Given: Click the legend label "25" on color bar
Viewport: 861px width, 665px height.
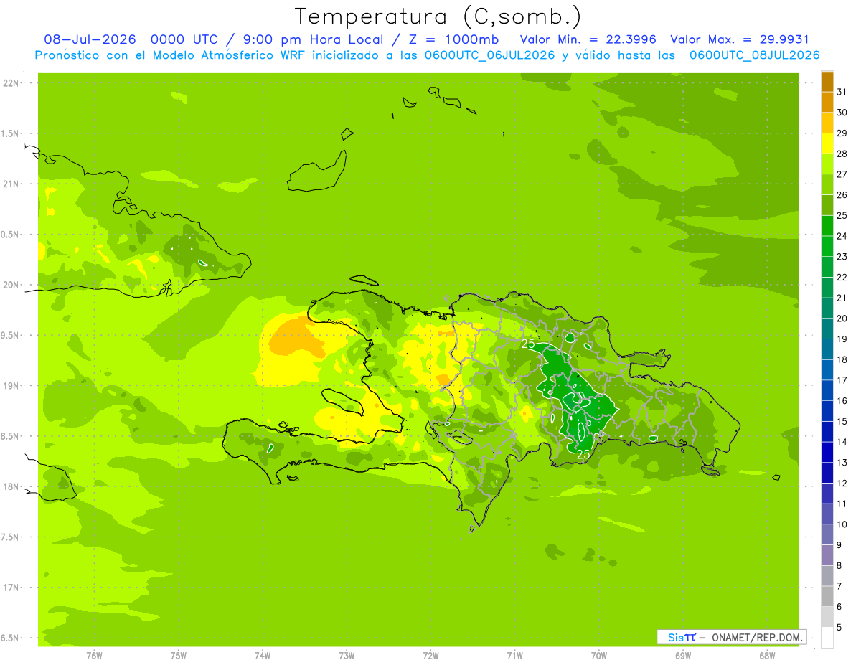Looking at the screenshot, I should (842, 215).
